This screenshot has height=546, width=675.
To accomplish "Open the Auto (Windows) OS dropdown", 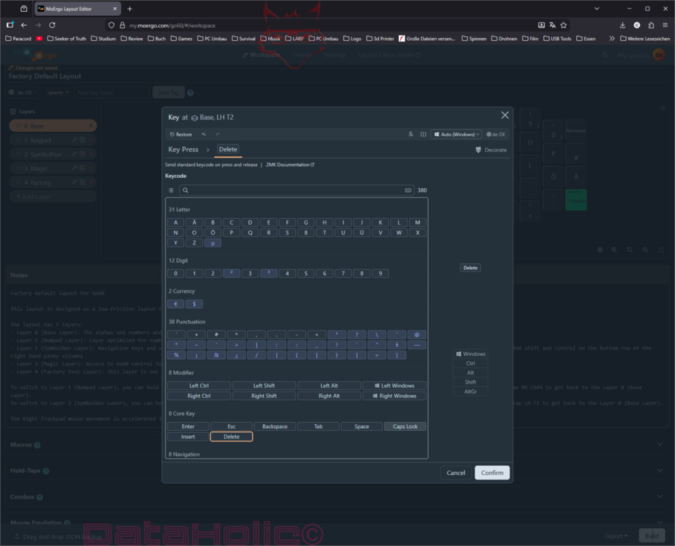I will pos(457,134).
